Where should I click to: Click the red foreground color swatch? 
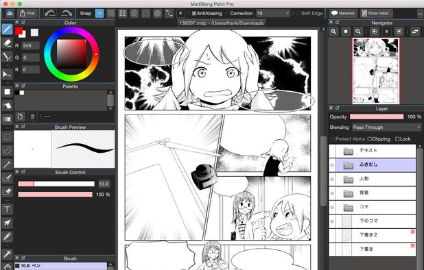click(x=19, y=31)
